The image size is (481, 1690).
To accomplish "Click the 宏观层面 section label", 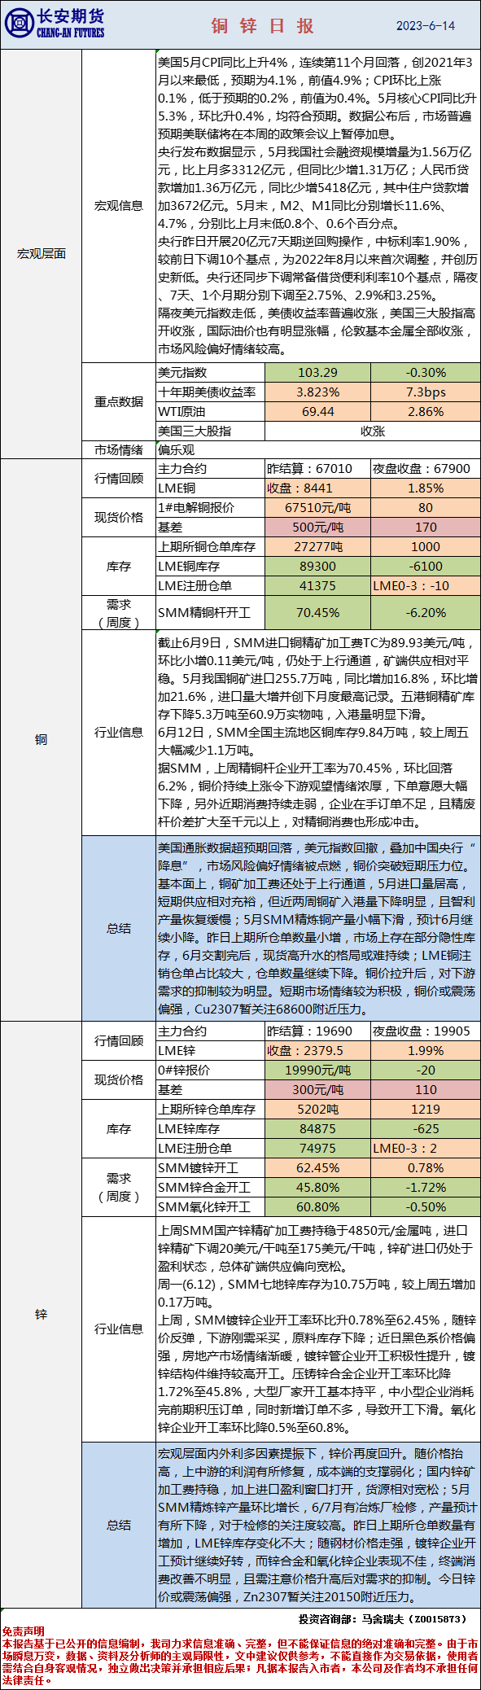I will coord(41,253).
